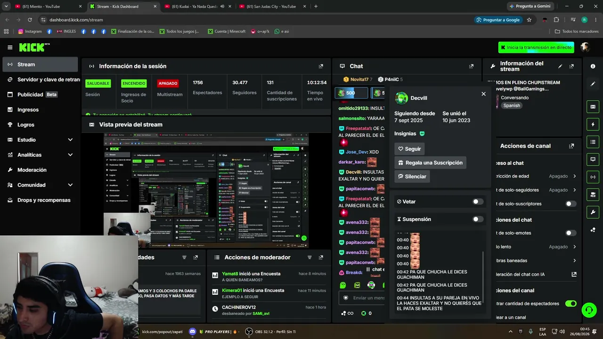This screenshot has width=603, height=339.
Task: Click the Seguir button for Decvill
Action: [x=409, y=149]
